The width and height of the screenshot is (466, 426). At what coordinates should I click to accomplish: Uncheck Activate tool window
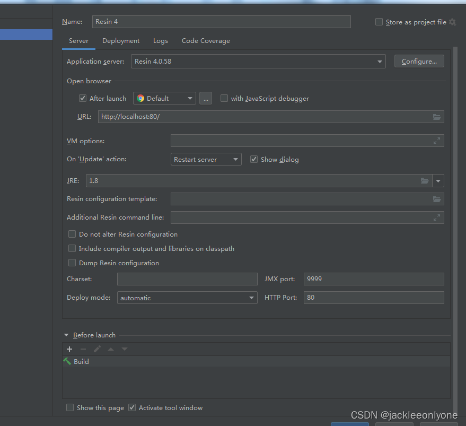pyautogui.click(x=132, y=407)
